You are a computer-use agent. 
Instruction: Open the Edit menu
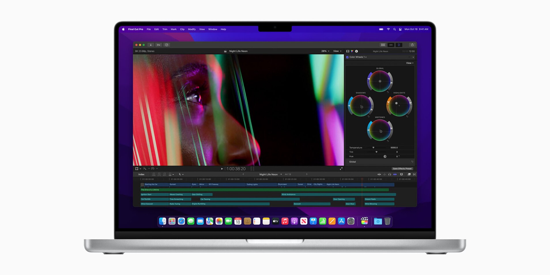[157, 29]
